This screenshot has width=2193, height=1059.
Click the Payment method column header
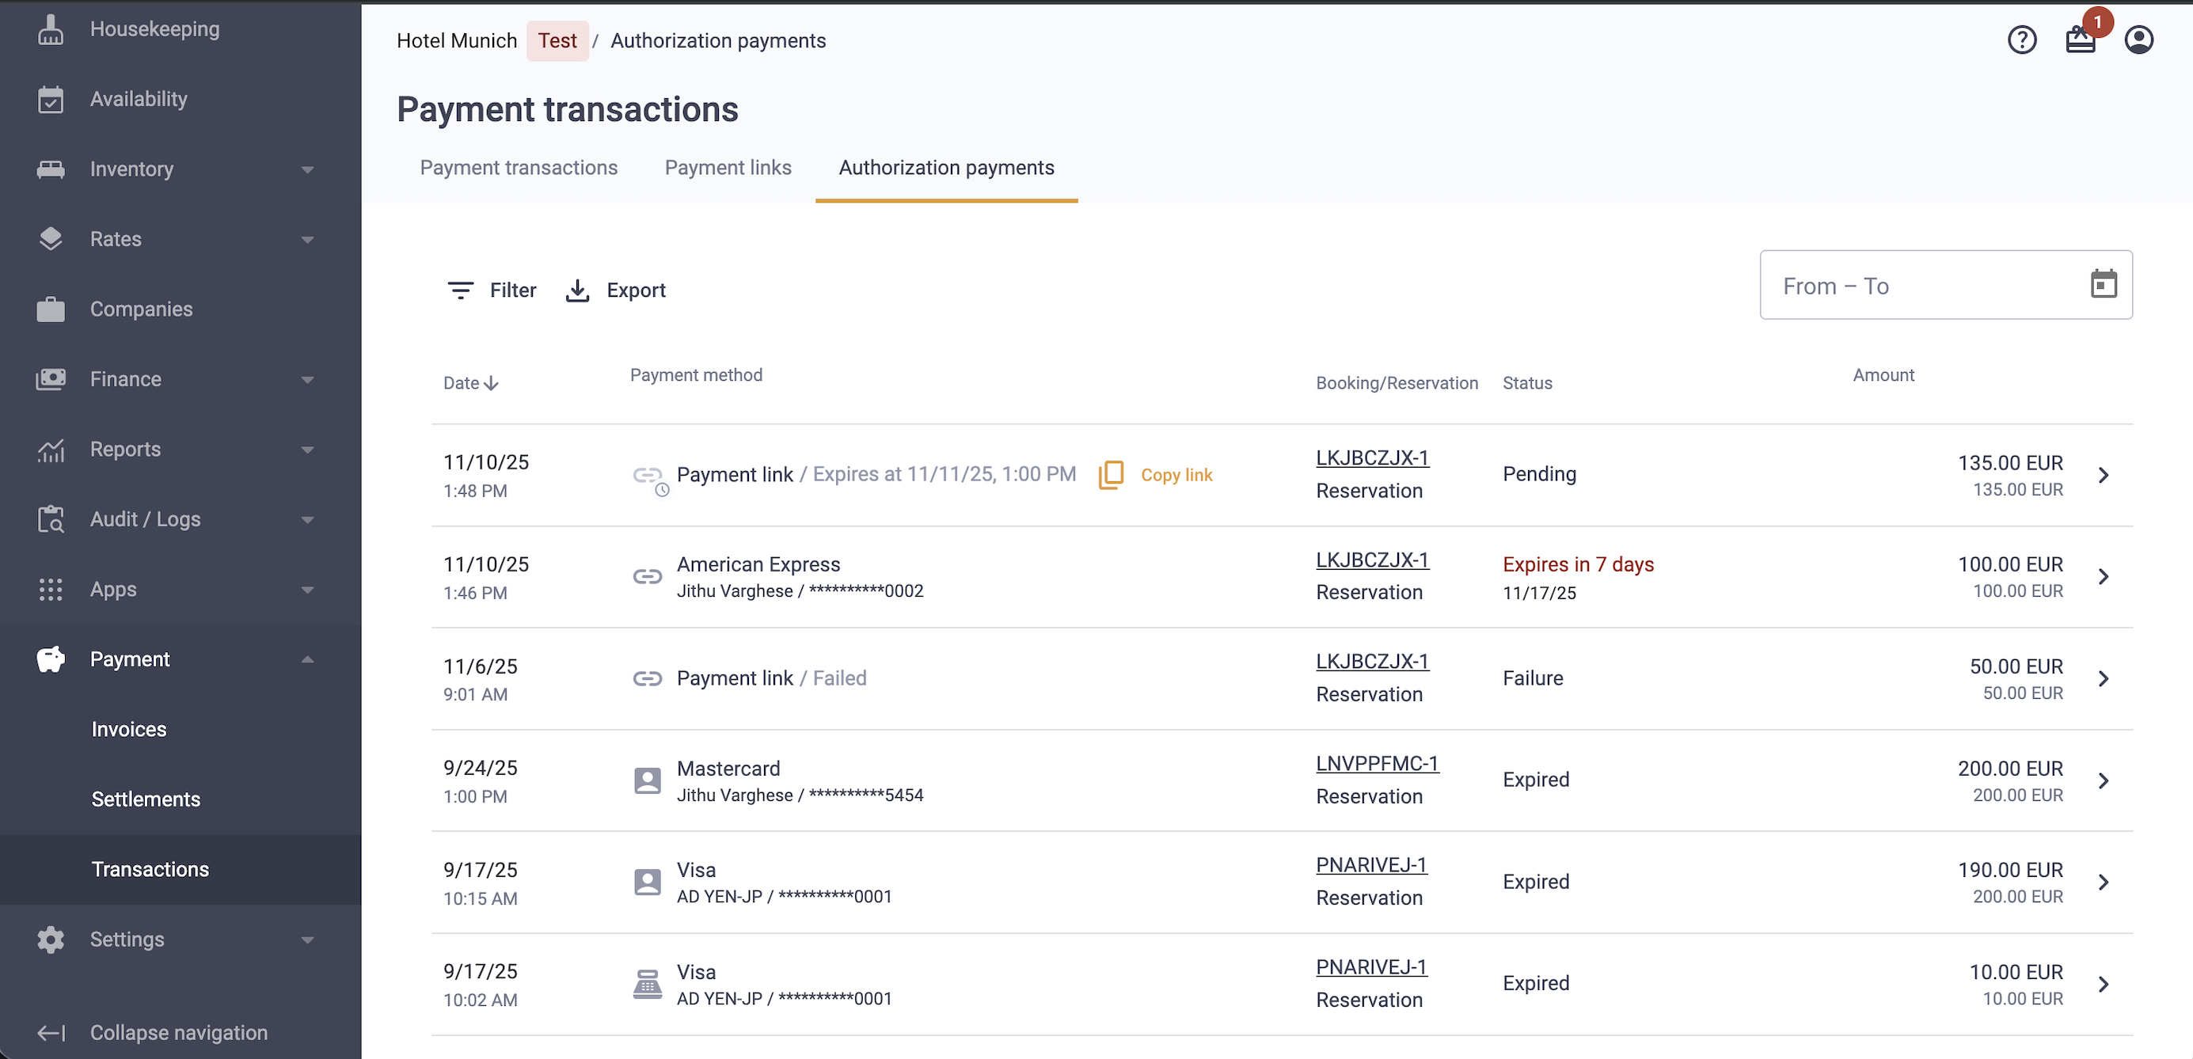click(696, 374)
